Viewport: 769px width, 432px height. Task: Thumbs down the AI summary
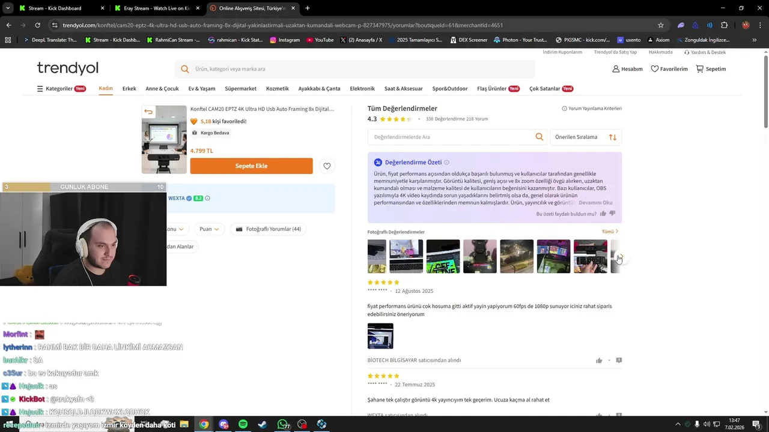point(613,214)
